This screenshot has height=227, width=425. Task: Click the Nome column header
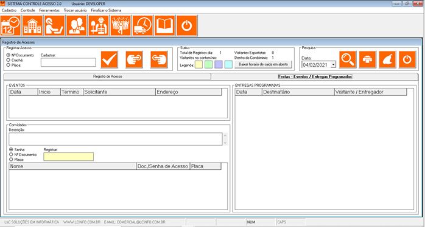point(72,166)
